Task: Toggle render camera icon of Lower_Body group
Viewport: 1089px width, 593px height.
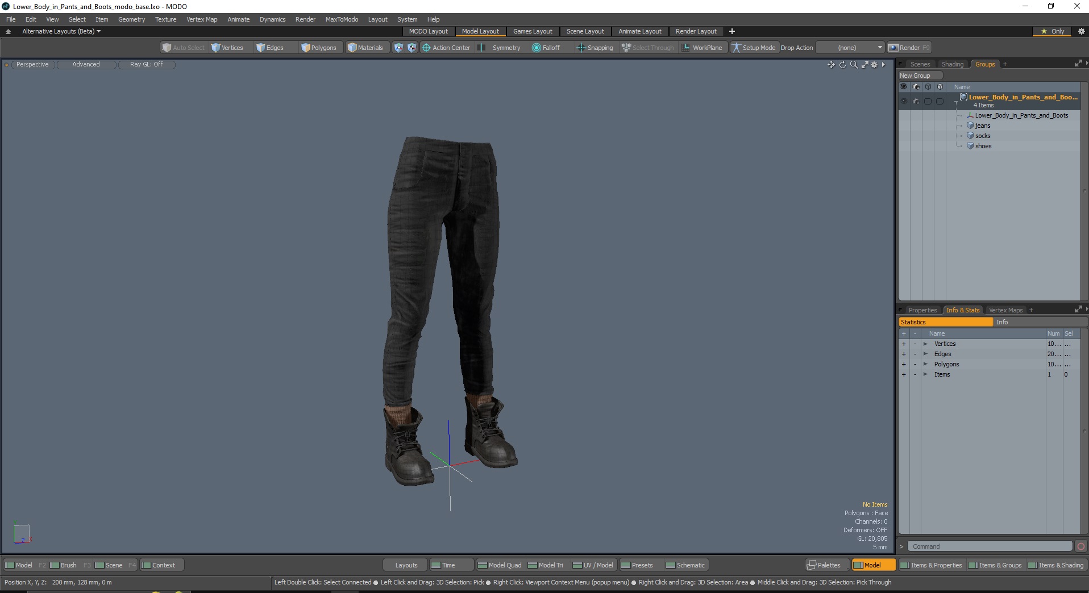Action: click(x=916, y=101)
